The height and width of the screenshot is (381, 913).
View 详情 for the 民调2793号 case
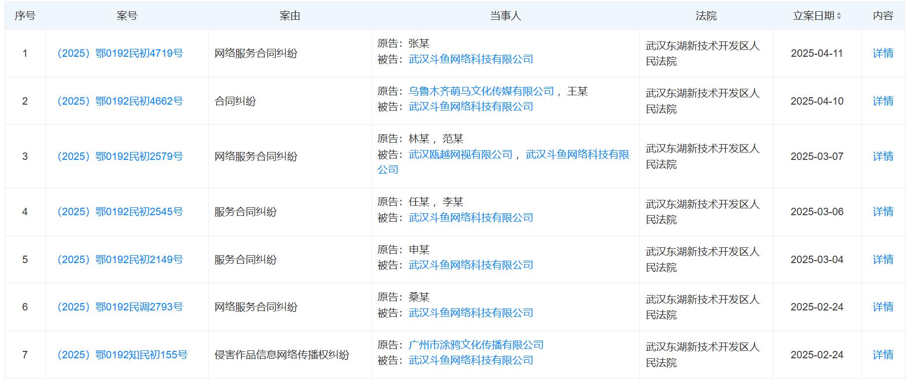pyautogui.click(x=883, y=307)
